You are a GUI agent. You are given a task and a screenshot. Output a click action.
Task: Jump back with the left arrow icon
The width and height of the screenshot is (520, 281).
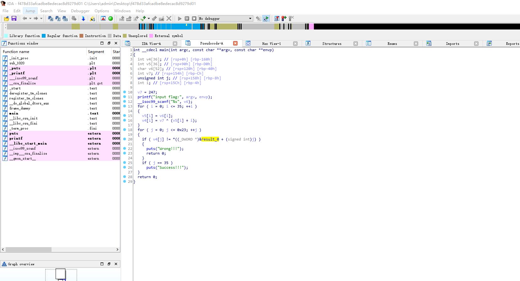pos(25,19)
